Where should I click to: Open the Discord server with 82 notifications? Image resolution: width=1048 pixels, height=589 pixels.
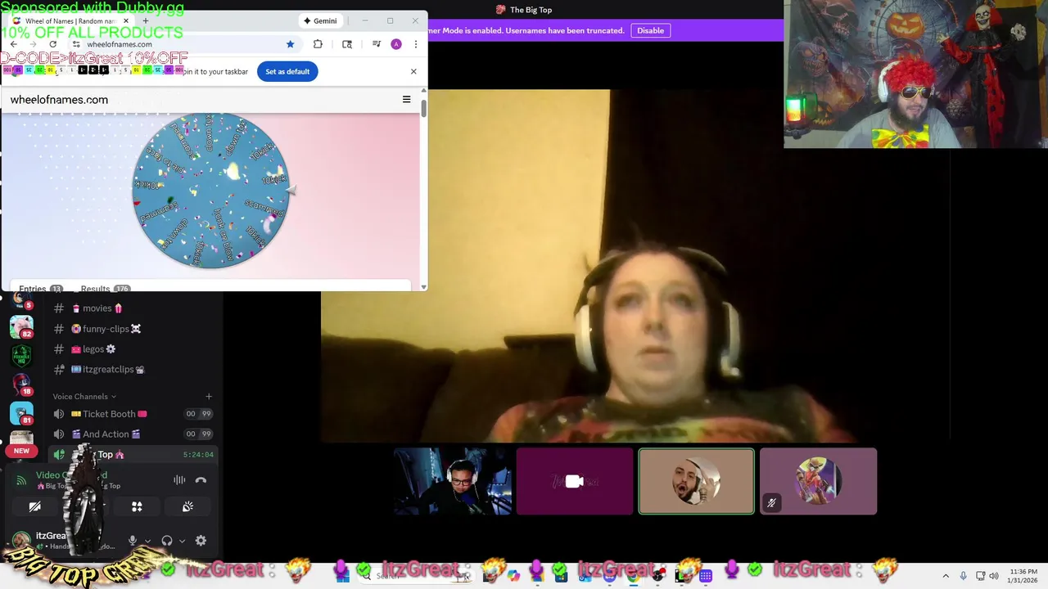[21, 327]
